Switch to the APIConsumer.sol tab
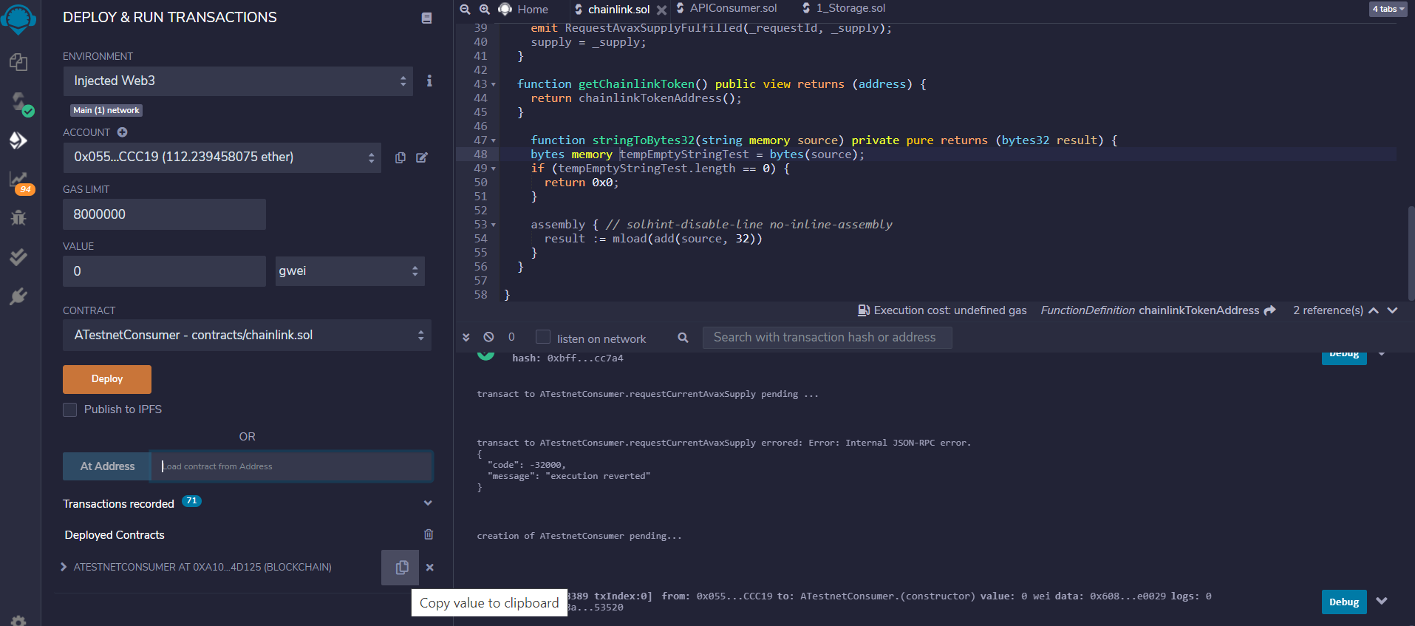 pyautogui.click(x=727, y=8)
